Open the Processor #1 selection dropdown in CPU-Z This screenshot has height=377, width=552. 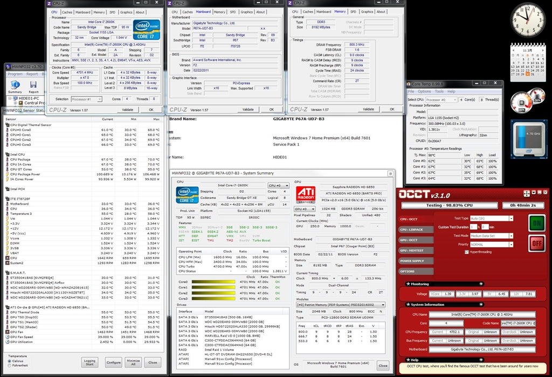click(x=87, y=99)
